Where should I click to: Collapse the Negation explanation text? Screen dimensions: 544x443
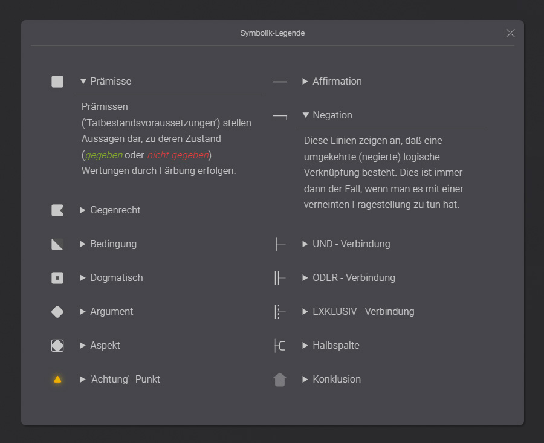[305, 115]
